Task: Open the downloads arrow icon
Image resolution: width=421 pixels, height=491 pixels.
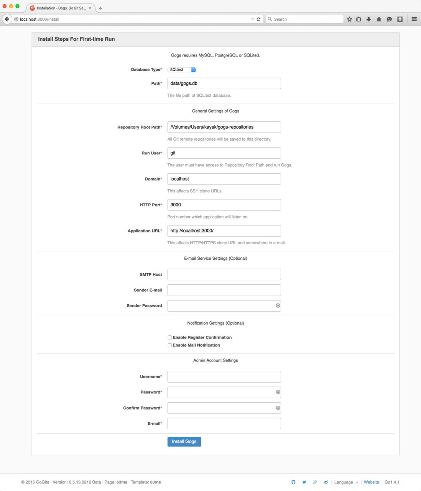Action: point(368,19)
